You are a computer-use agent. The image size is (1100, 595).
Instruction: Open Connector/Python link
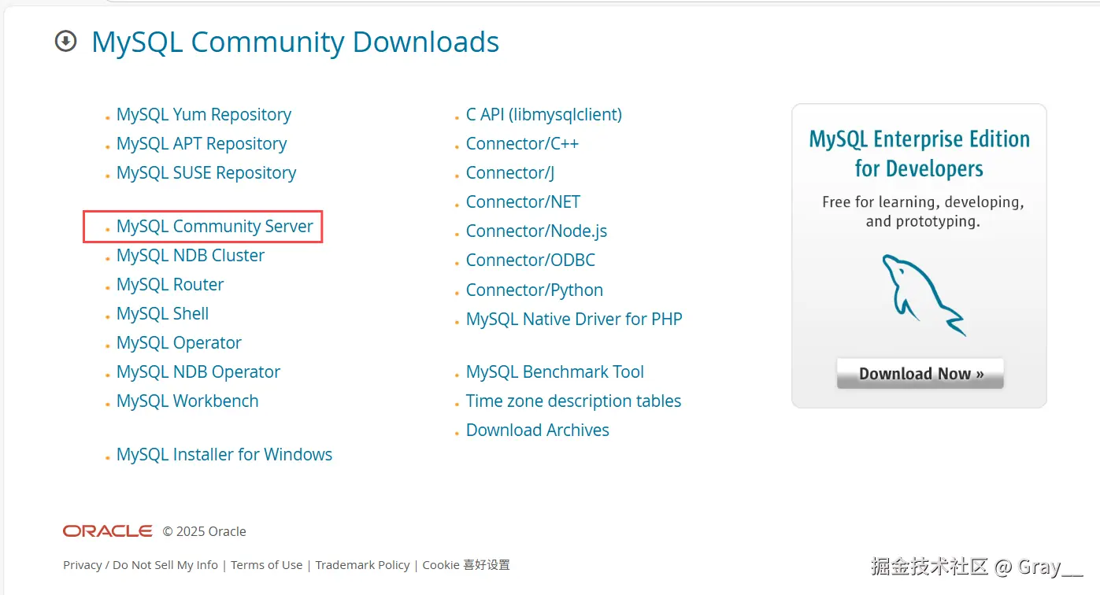tap(535, 290)
